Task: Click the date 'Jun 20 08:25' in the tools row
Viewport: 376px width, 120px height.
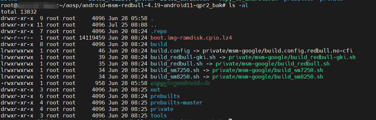Action: coord(128,115)
